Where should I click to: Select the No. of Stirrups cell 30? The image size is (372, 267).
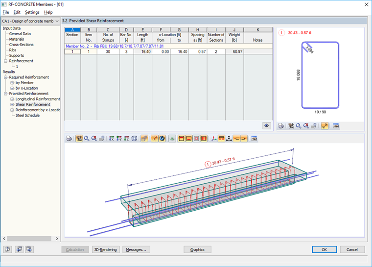pyautogui.click(x=108, y=51)
